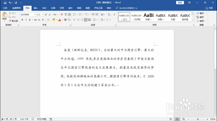The image size is (217, 121).
Task: Open the font name dropdown 华文楷体
Action: pyautogui.click(x=35, y=14)
